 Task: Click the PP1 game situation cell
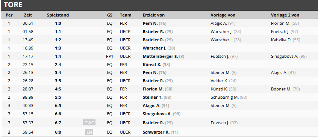[109, 56]
